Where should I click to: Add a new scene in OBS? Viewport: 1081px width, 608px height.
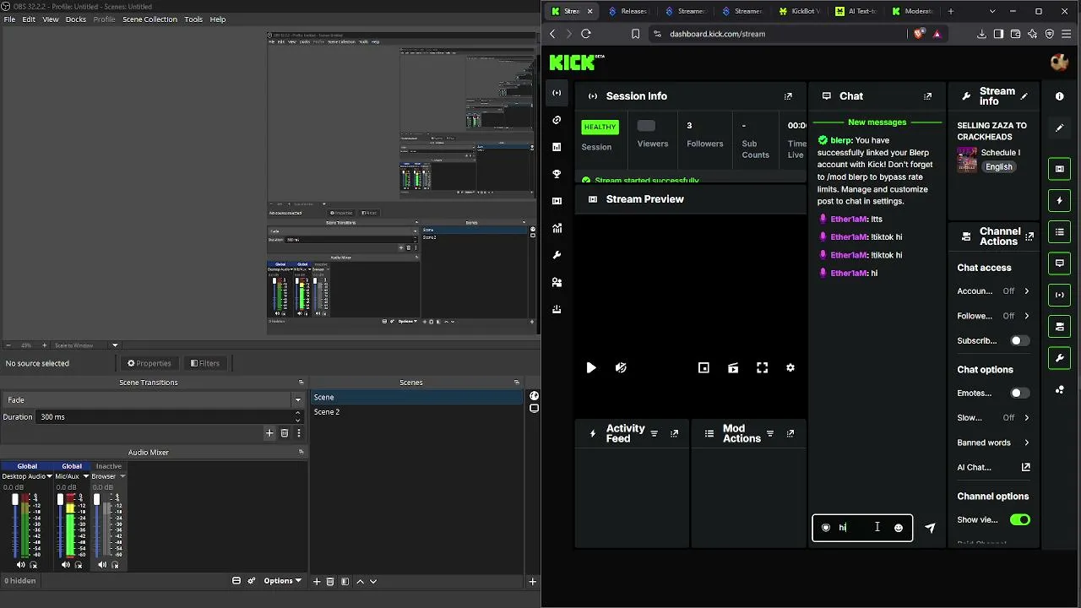pyautogui.click(x=317, y=581)
